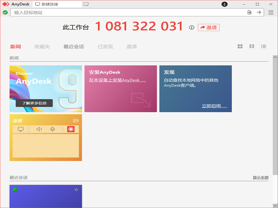Click the 发现 card title
Screen dimensions: 278x208
point(169,72)
